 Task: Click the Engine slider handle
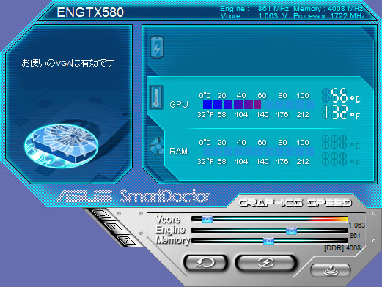tap(291, 231)
